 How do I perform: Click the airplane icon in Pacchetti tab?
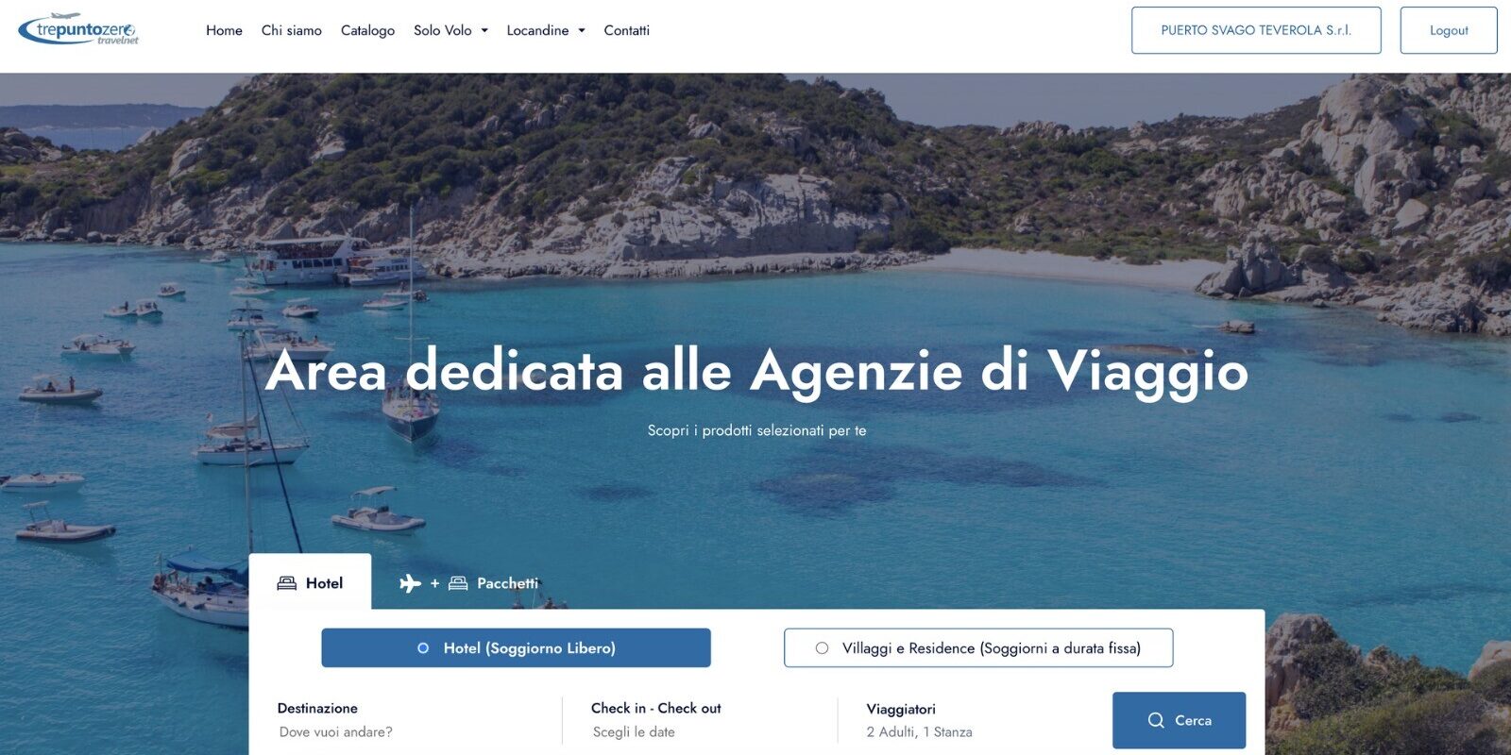410,583
